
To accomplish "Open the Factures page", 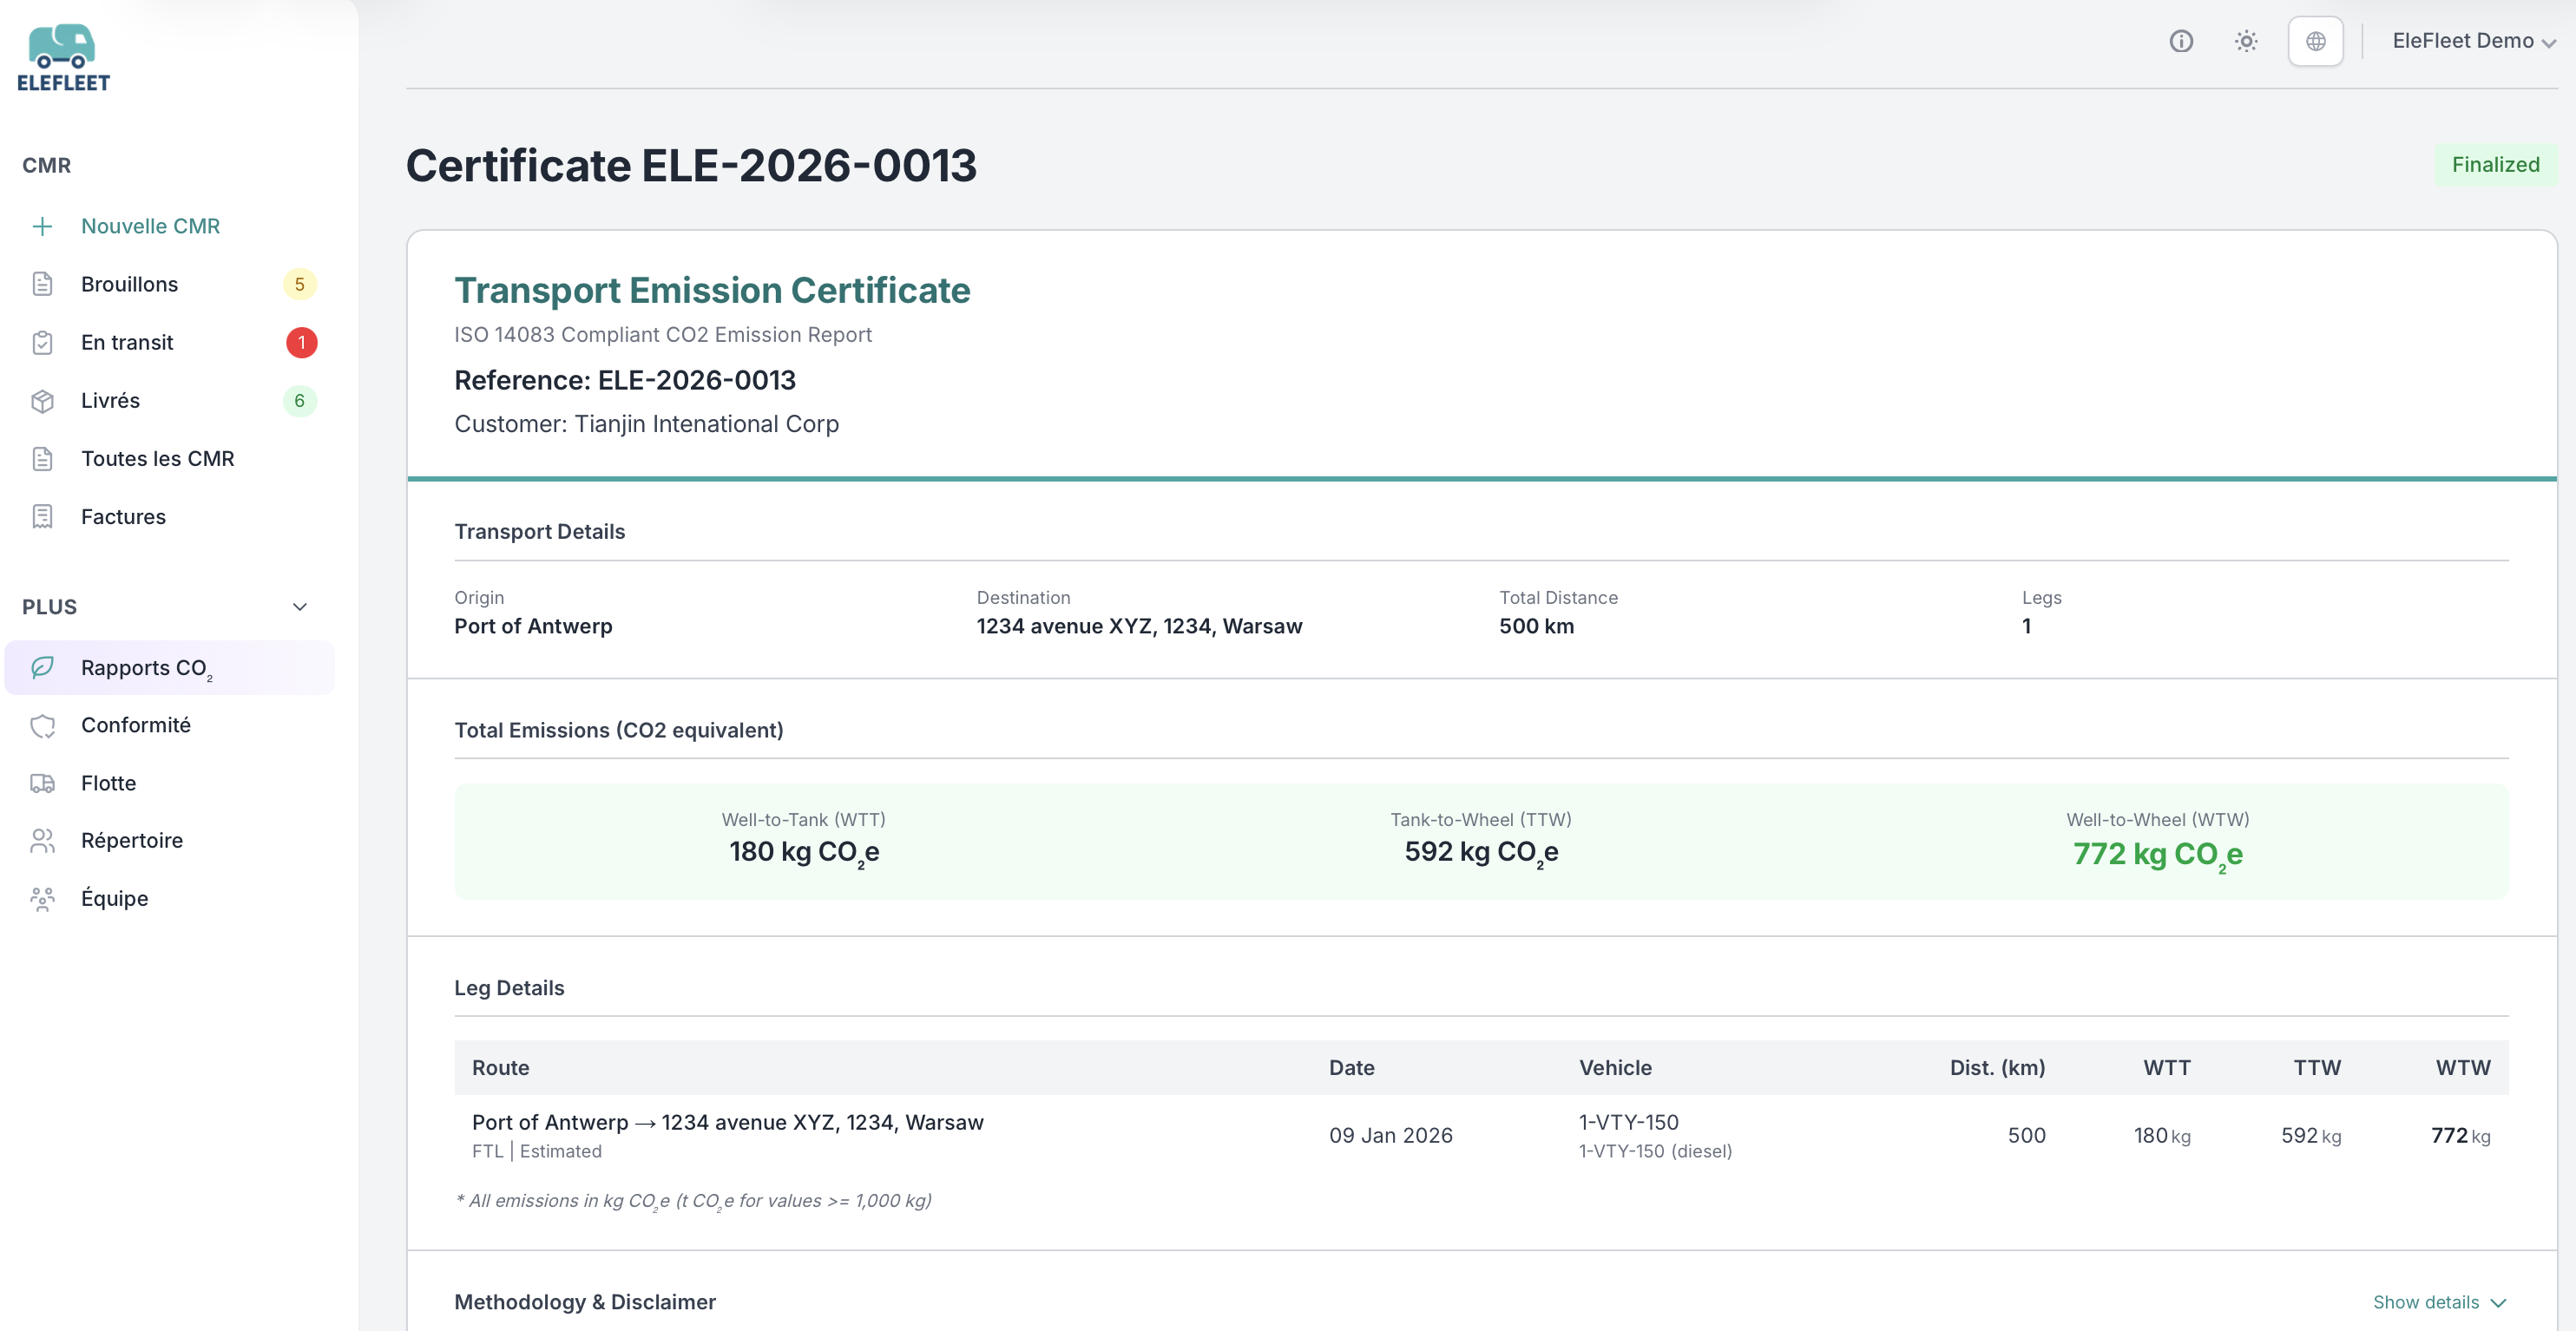I will (x=123, y=516).
